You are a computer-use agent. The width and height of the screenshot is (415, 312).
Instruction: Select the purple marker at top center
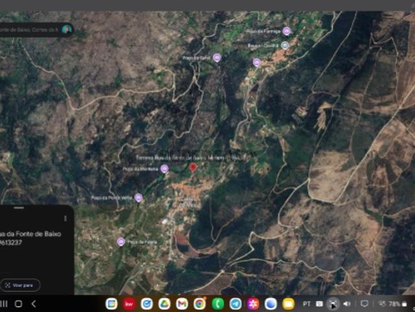217,57
